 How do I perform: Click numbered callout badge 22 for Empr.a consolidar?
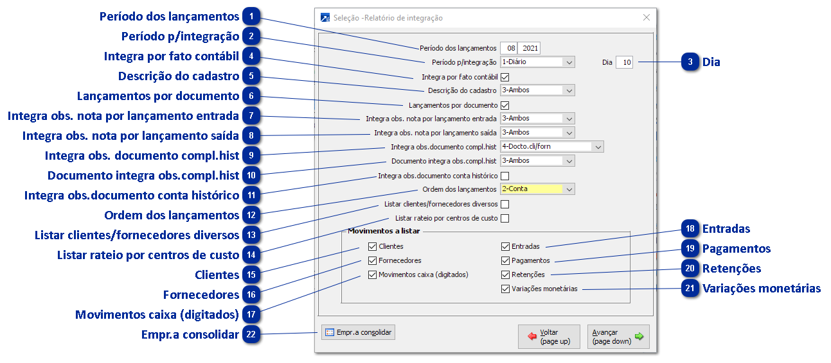[x=253, y=334]
